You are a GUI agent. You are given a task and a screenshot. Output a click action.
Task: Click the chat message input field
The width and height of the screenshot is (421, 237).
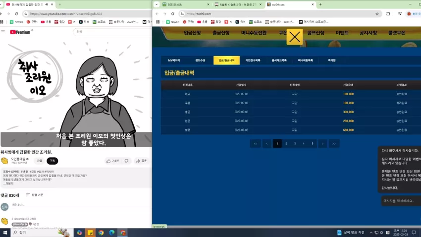pyautogui.click(x=401, y=201)
